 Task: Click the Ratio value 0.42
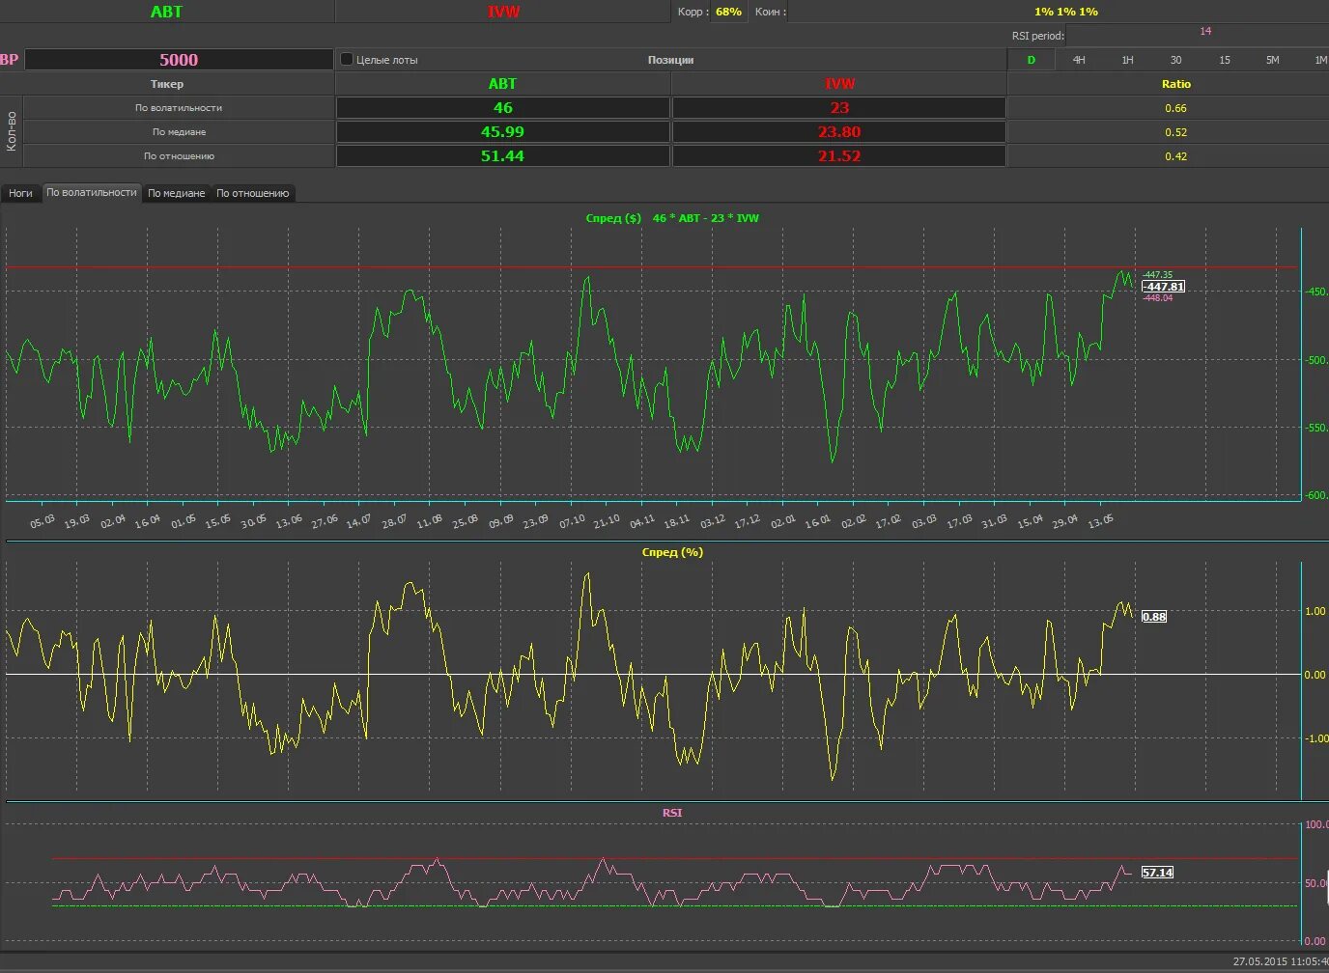1175,156
